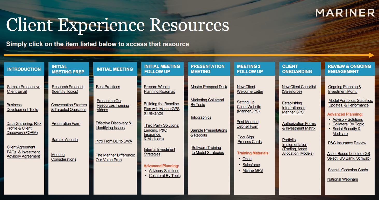Open Orion training materials link
Viewport: 379px width, 200px height.
tap(247, 159)
